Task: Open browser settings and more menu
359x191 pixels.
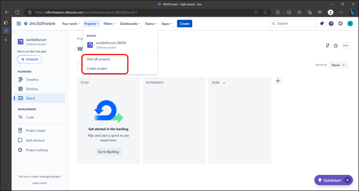Action: [x=341, y=12]
